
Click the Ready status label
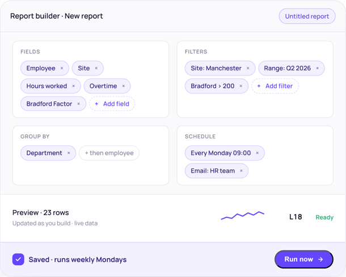tap(324, 217)
